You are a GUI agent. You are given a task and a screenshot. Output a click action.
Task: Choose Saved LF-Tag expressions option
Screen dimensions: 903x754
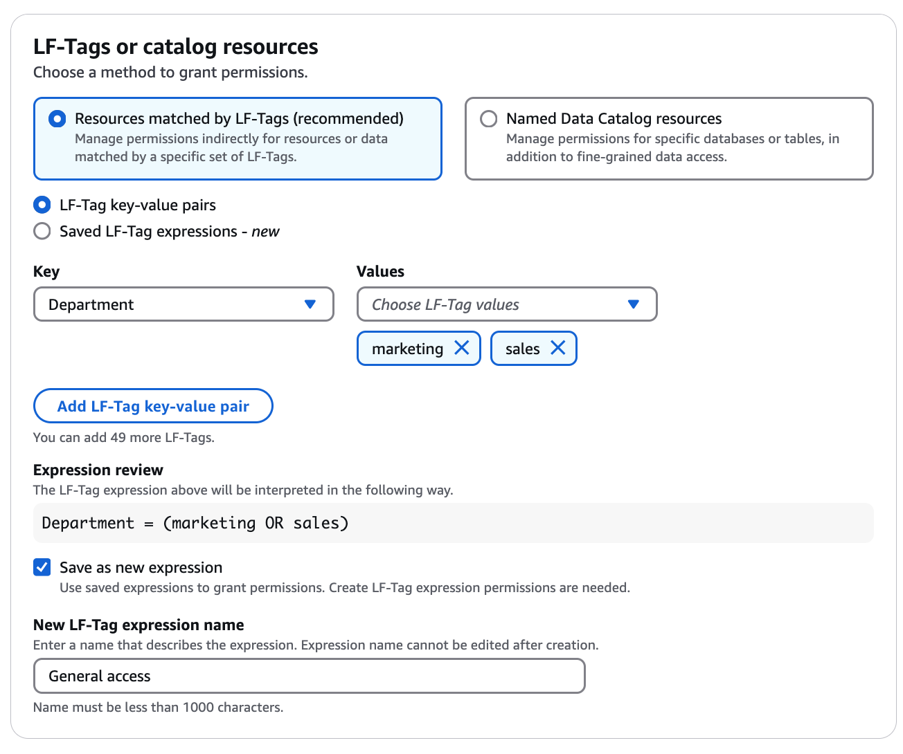point(42,231)
